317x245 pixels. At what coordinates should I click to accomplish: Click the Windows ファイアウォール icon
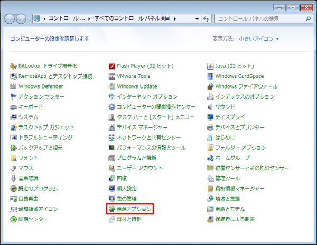tap(210, 86)
